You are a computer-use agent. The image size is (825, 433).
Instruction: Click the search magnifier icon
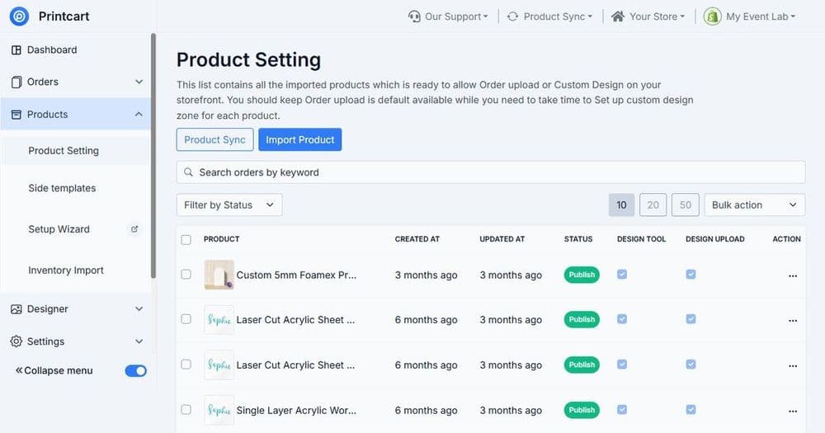(x=188, y=172)
